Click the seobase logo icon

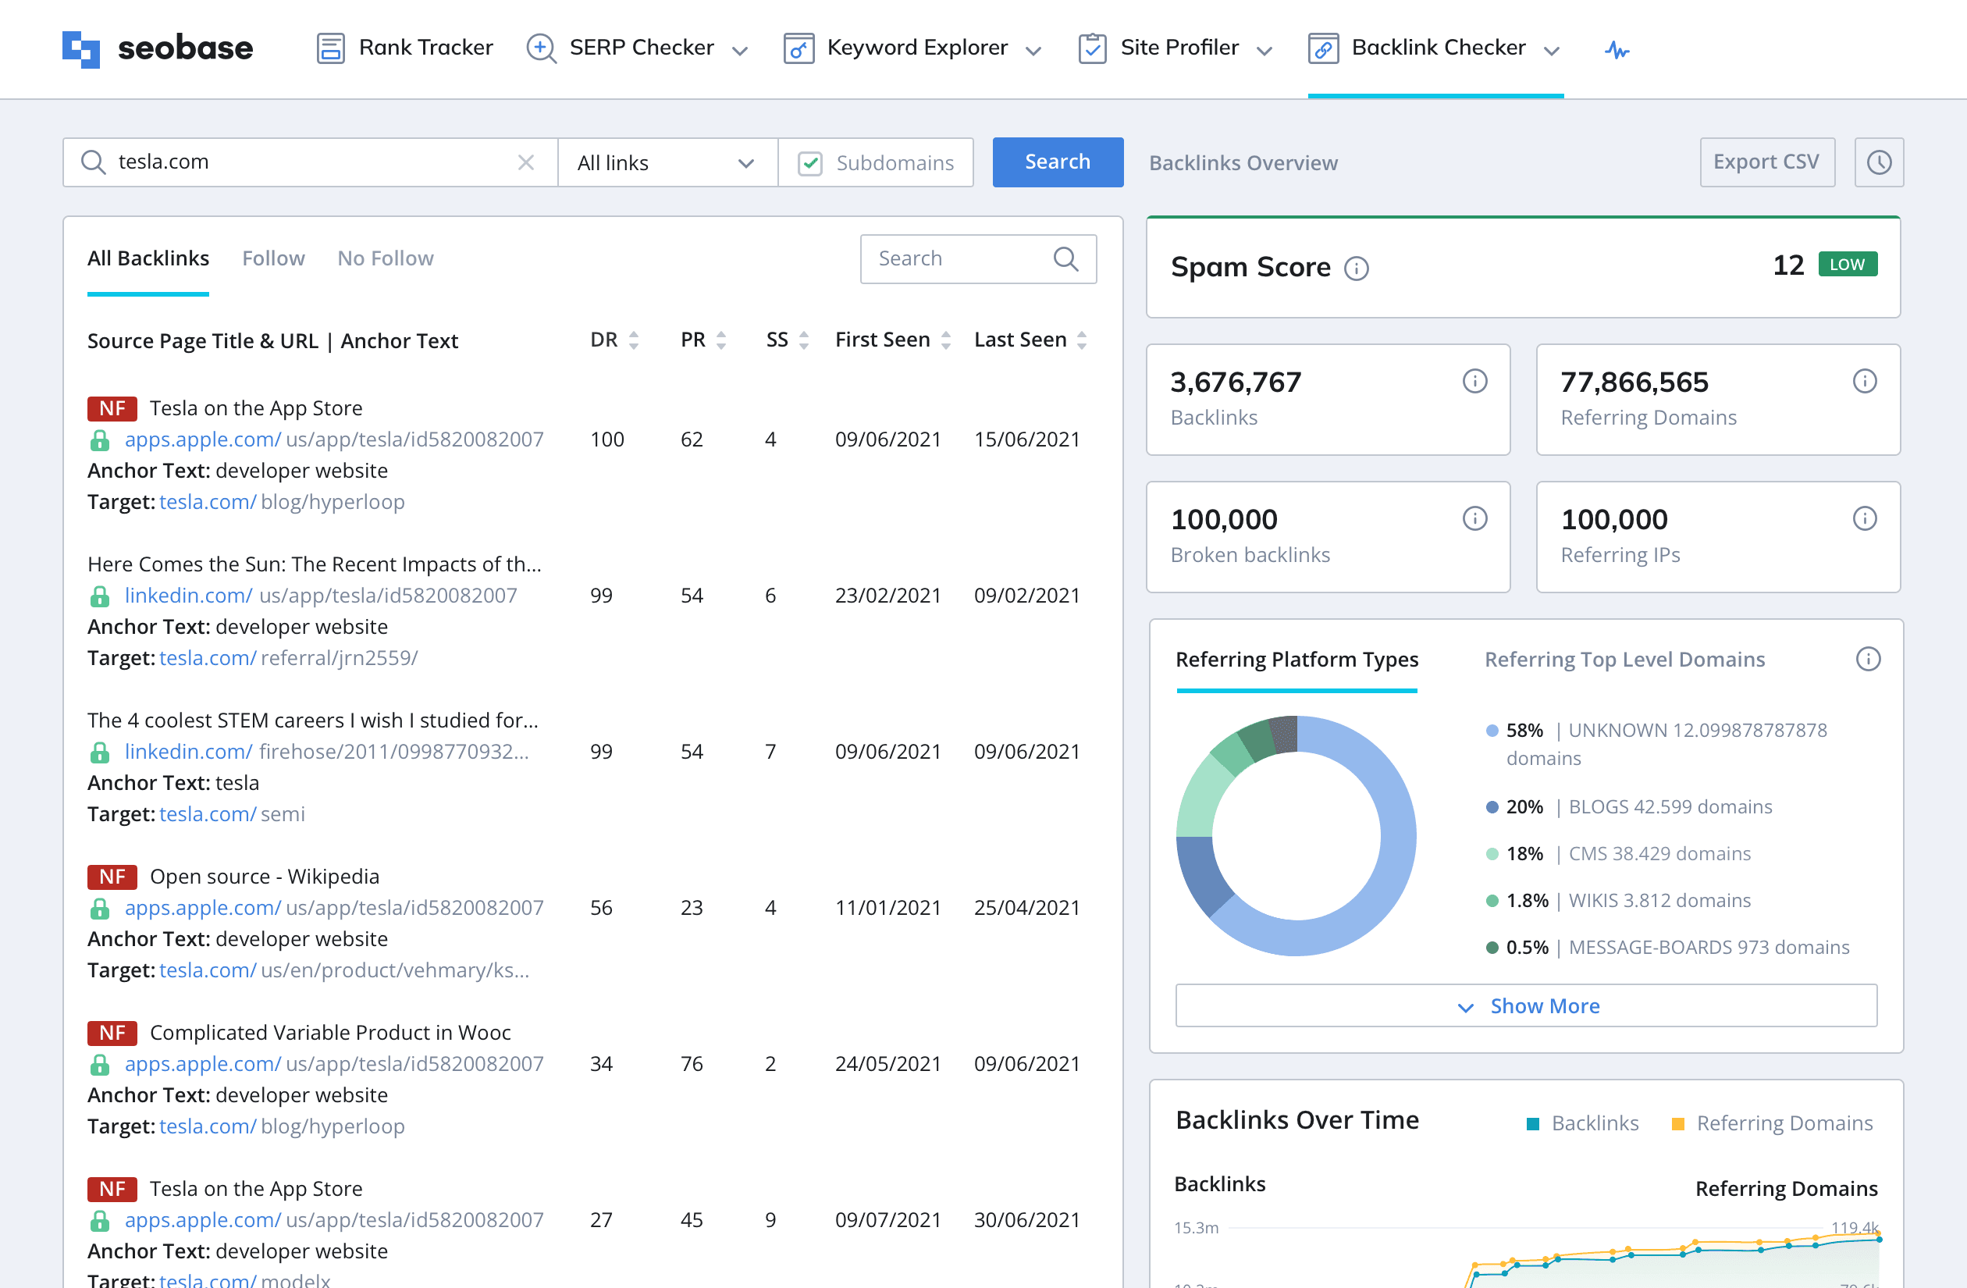coord(81,48)
